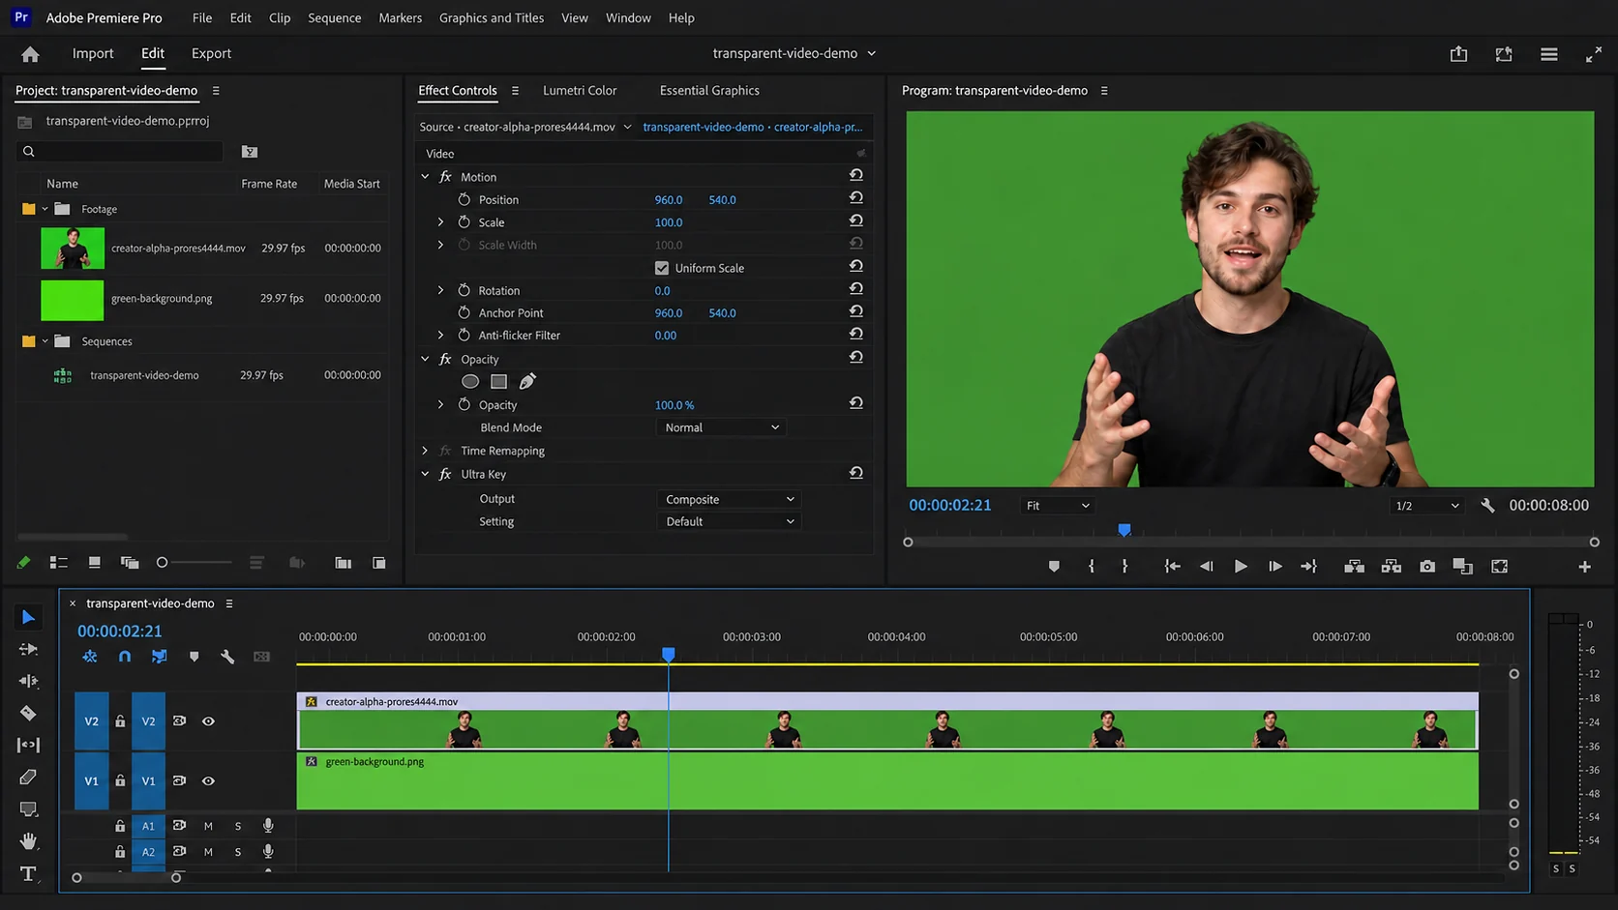Select the Type tool
The width and height of the screenshot is (1618, 910).
pyautogui.click(x=28, y=873)
